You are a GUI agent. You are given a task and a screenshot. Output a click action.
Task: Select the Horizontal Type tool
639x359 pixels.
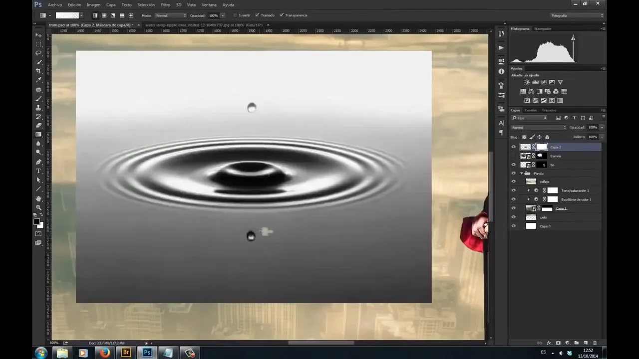tap(38, 171)
